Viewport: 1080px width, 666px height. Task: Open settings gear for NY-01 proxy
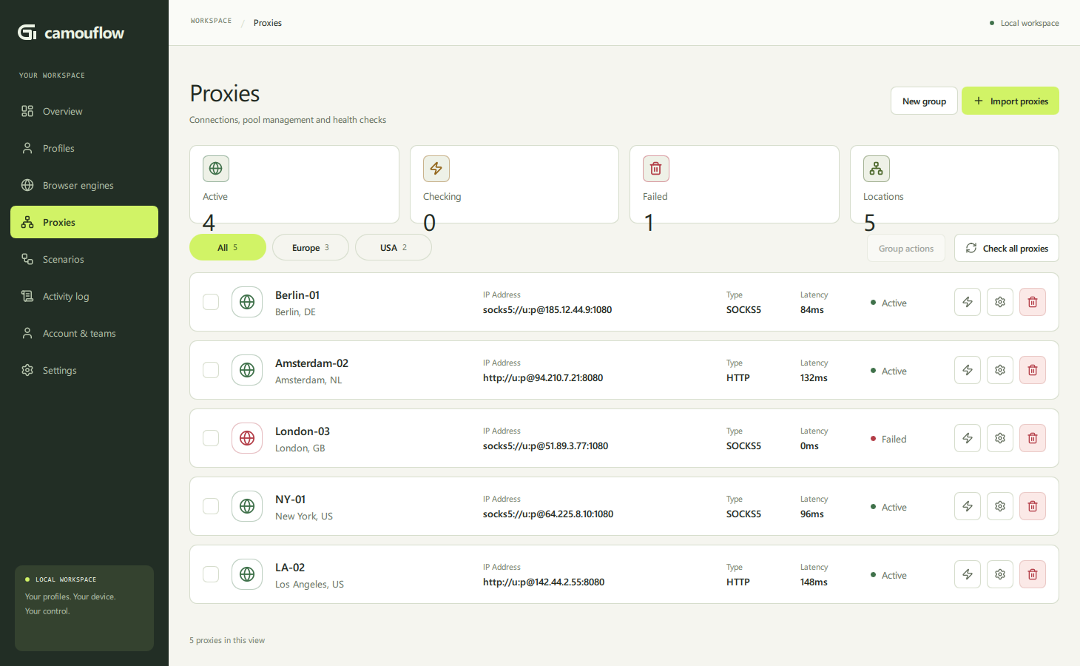click(1000, 506)
